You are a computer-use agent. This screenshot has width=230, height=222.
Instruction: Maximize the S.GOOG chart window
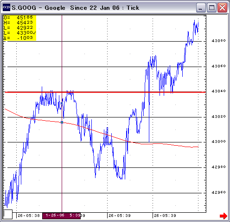coord(211,7)
